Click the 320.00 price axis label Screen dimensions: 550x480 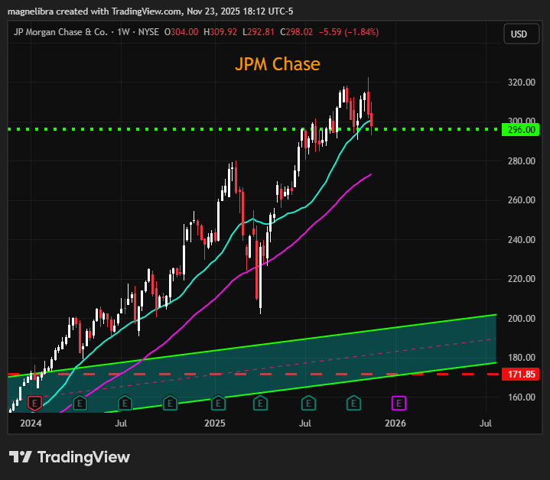pyautogui.click(x=521, y=83)
